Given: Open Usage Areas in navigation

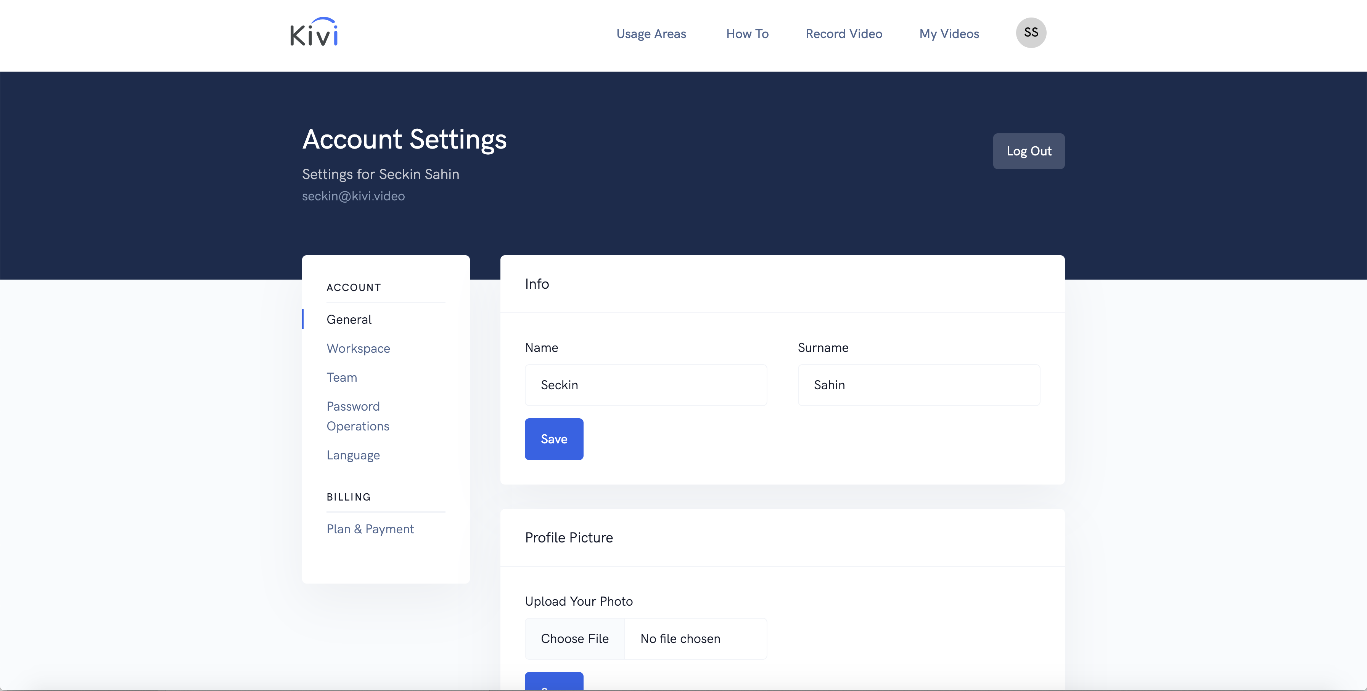Looking at the screenshot, I should pos(651,34).
